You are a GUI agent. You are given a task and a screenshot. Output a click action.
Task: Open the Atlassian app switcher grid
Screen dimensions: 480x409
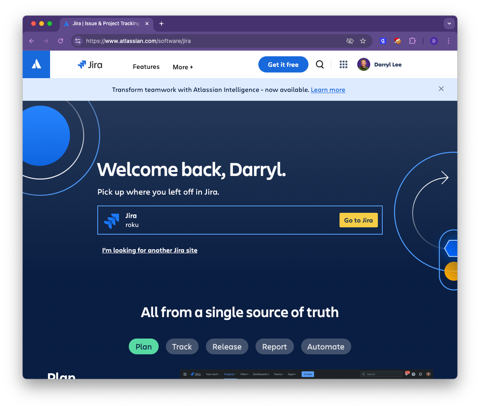pyautogui.click(x=343, y=65)
